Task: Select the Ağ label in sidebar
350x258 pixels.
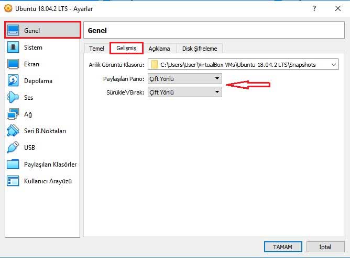Action: (28, 114)
